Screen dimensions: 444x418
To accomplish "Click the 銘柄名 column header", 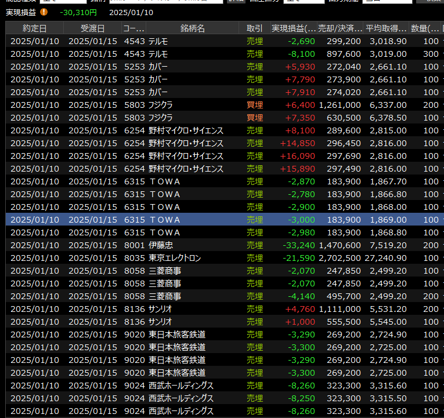I will pyautogui.click(x=192, y=28).
